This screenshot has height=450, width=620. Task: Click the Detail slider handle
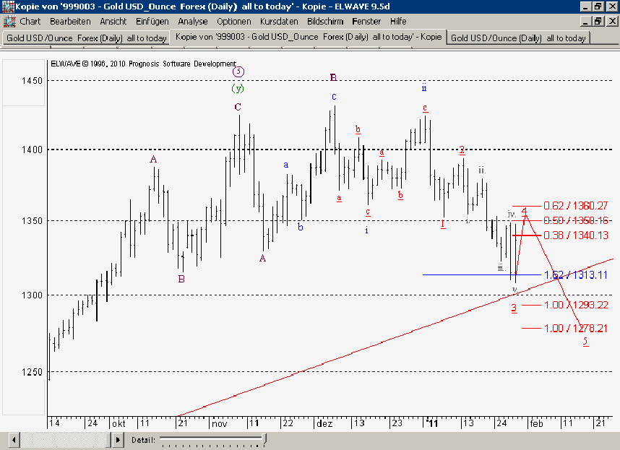coord(264,439)
